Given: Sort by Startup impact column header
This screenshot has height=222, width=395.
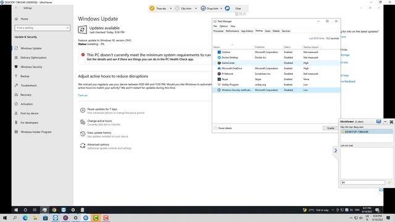Looking at the screenshot, I should coord(311,47).
